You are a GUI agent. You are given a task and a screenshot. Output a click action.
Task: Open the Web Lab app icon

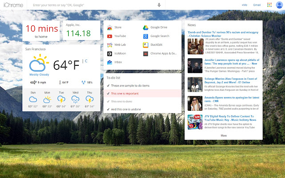[x=110, y=45]
